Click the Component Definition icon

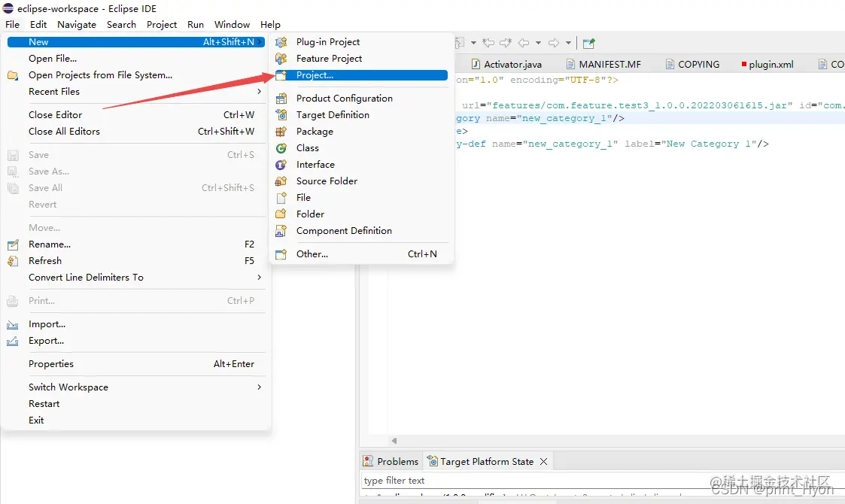pyautogui.click(x=281, y=231)
